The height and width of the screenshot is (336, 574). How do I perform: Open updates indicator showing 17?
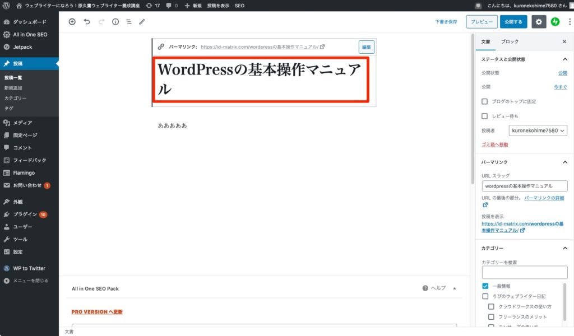tap(152, 6)
